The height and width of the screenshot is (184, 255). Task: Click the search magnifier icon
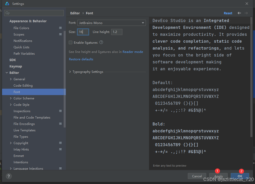coord(7,13)
